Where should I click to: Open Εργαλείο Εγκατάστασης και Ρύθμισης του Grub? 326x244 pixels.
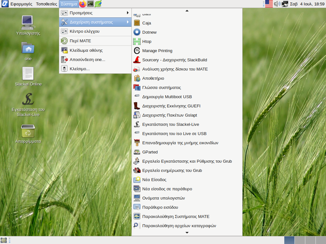tap(187, 161)
